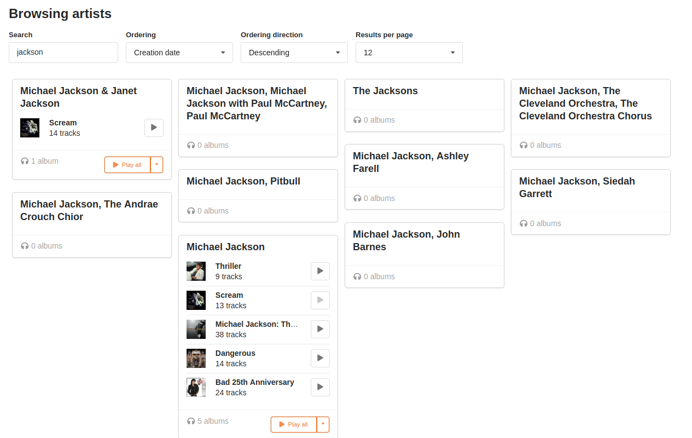
Task: Open the Bad 25th Anniversary cover thumbnail
Action: tap(196, 387)
